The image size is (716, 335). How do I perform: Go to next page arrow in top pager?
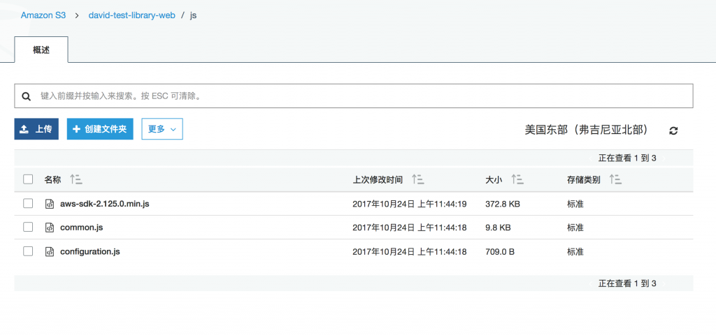[x=664, y=158]
